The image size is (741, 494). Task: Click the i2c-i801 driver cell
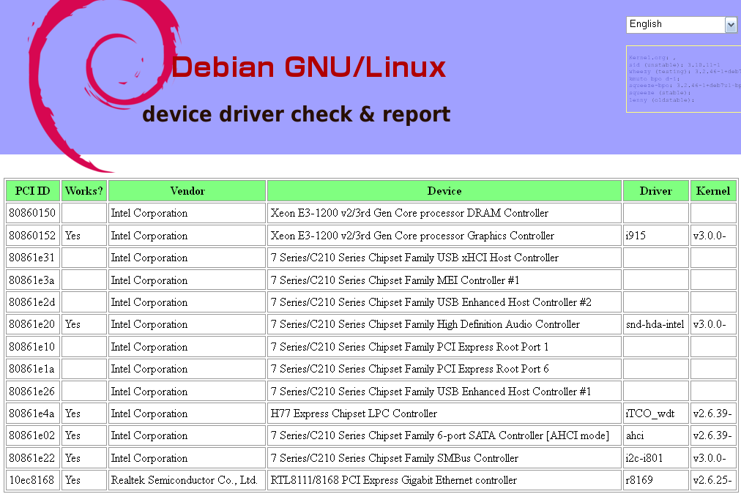tap(655, 457)
